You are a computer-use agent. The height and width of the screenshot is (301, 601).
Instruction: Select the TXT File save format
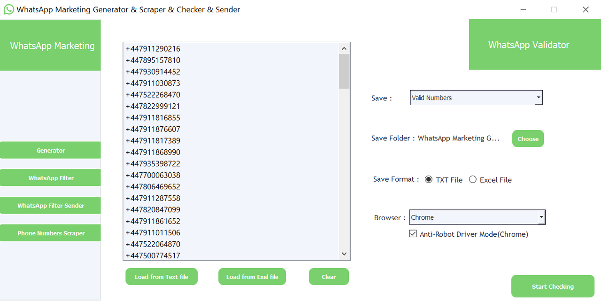(x=429, y=180)
